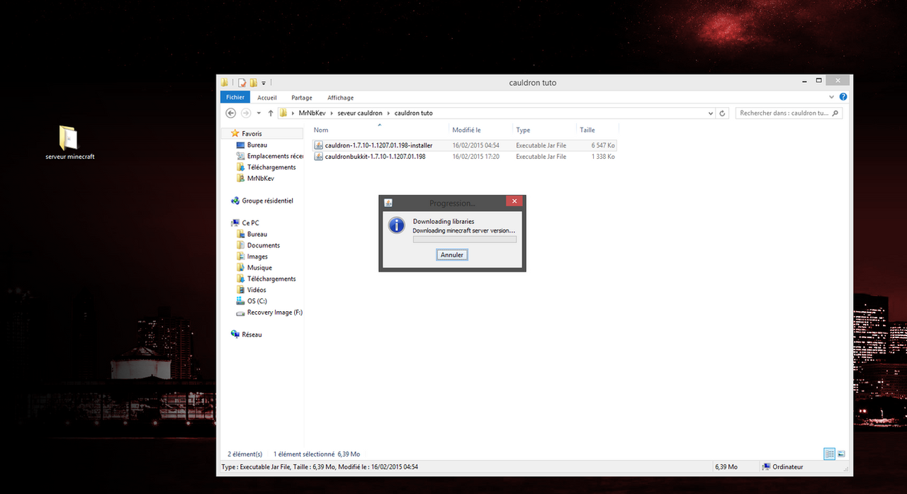Open the Musique folder in sidebar
Viewport: 907px width, 494px height.
pos(259,268)
